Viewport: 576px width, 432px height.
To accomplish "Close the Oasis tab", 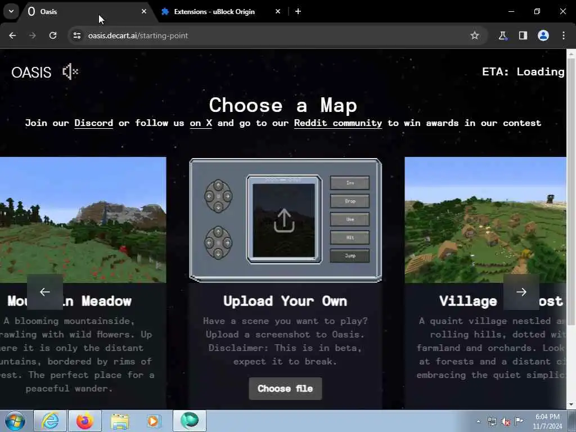I will click(144, 11).
